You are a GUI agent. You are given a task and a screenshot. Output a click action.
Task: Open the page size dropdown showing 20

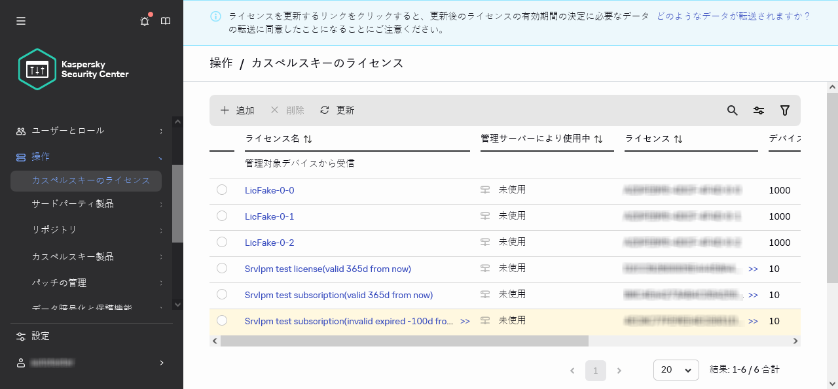pyautogui.click(x=676, y=370)
